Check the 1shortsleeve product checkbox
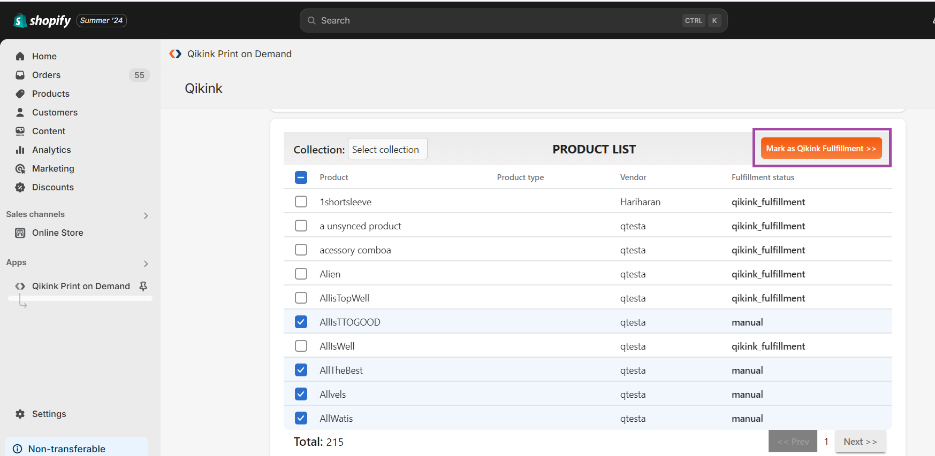The image size is (935, 456). tap(301, 202)
